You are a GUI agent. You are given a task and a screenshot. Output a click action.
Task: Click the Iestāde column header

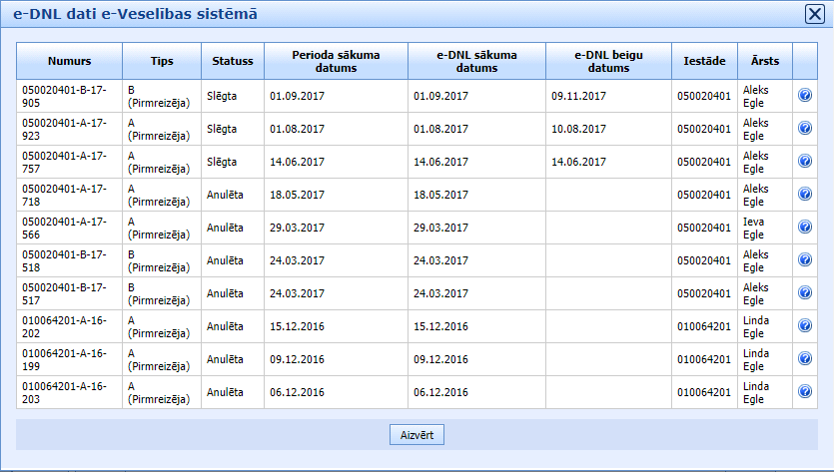[704, 61]
